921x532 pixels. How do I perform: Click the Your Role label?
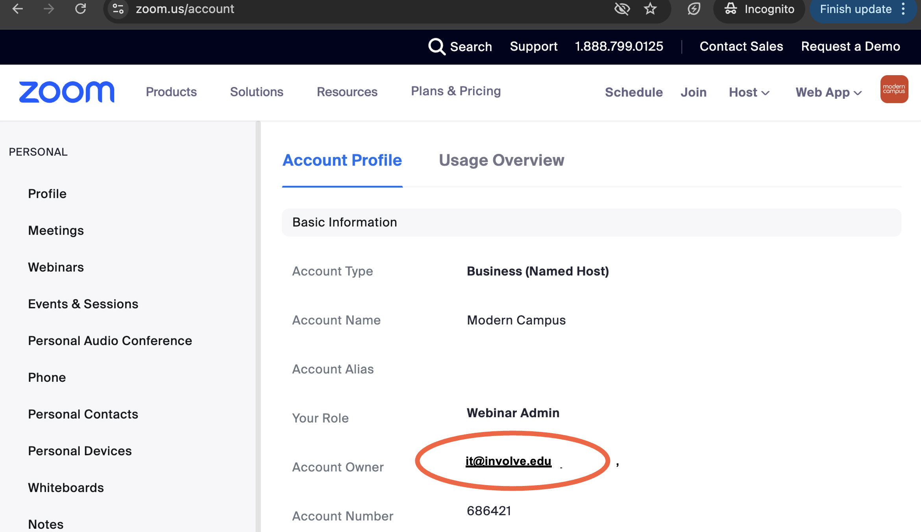pyautogui.click(x=320, y=418)
